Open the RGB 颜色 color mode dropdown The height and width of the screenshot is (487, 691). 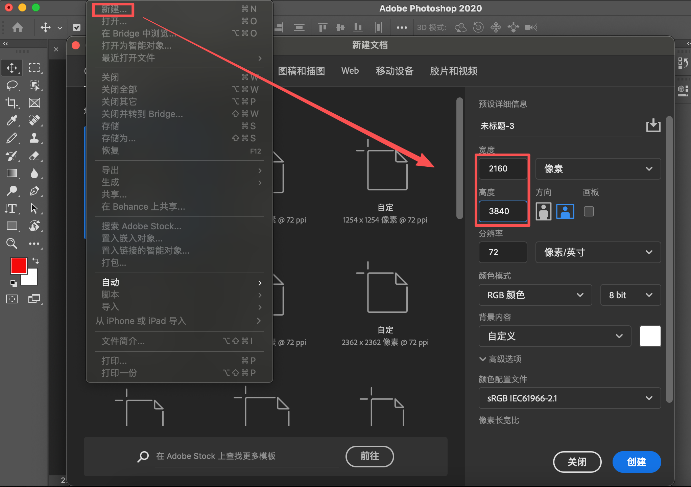coord(535,295)
